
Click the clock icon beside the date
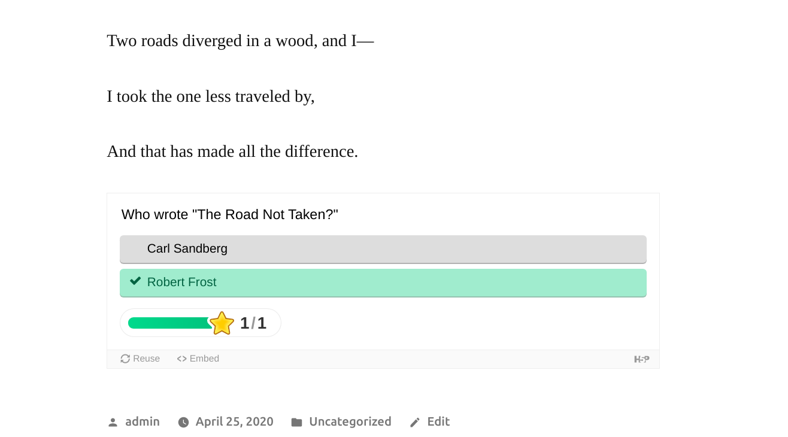coord(183,421)
